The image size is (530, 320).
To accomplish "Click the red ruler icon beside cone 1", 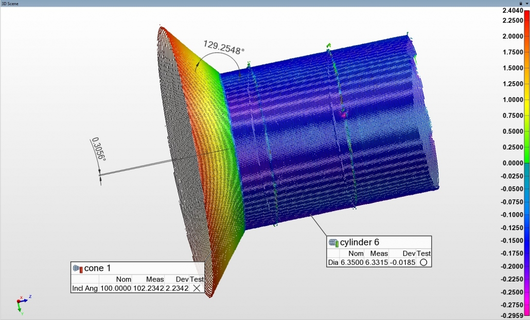I will coord(81,270).
